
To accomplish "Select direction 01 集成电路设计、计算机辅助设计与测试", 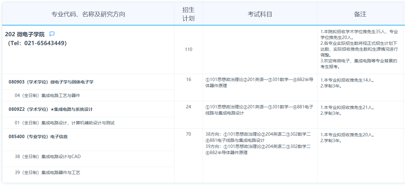I will [65, 123].
